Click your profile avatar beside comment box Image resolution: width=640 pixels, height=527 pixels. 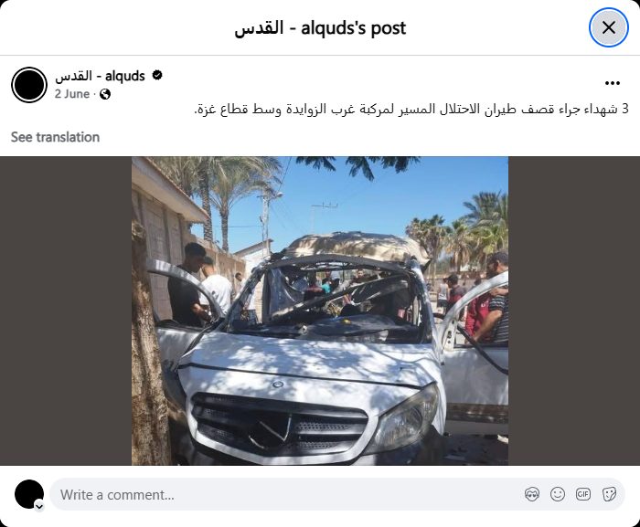pos(29,494)
